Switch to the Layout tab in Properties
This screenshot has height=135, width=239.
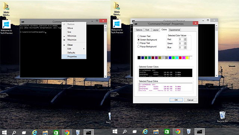pyautogui.click(x=156, y=30)
